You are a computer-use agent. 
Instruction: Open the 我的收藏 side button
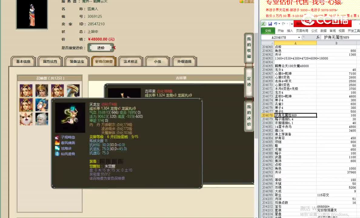click(249, 48)
